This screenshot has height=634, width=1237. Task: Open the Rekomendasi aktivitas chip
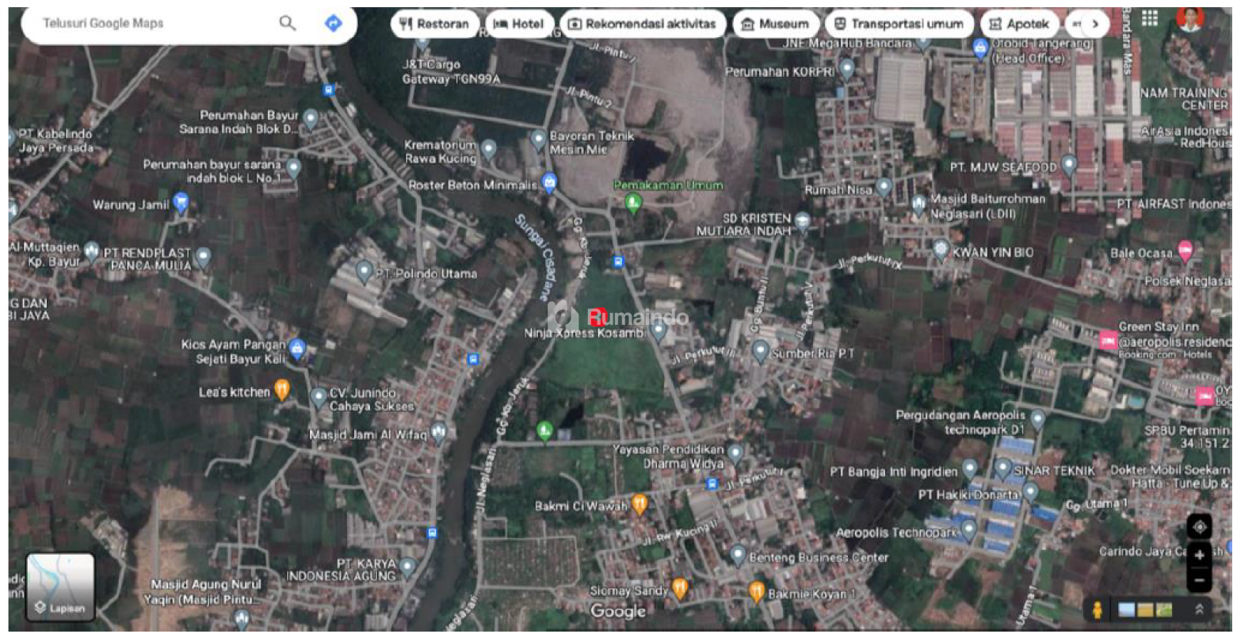pos(642,24)
